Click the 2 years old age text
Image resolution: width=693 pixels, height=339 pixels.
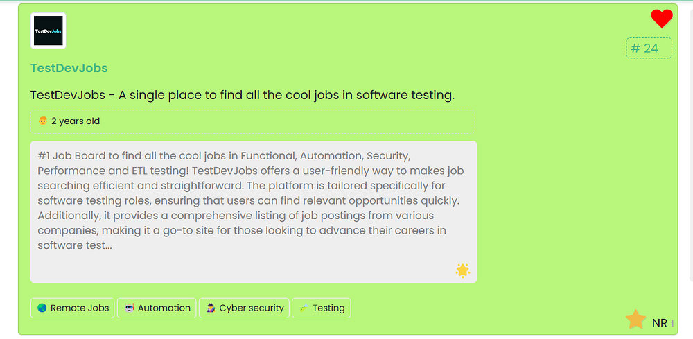coord(76,121)
